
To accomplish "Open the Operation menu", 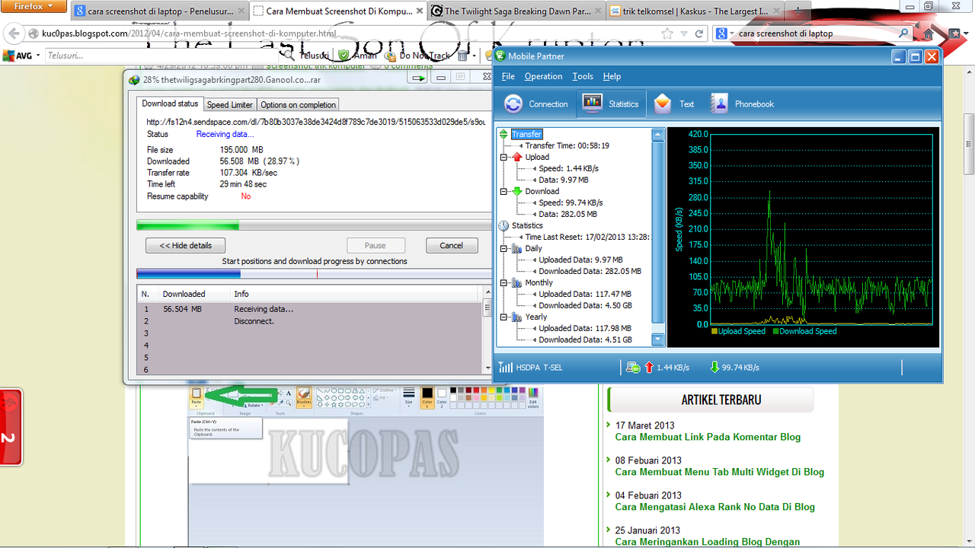I will pos(543,76).
